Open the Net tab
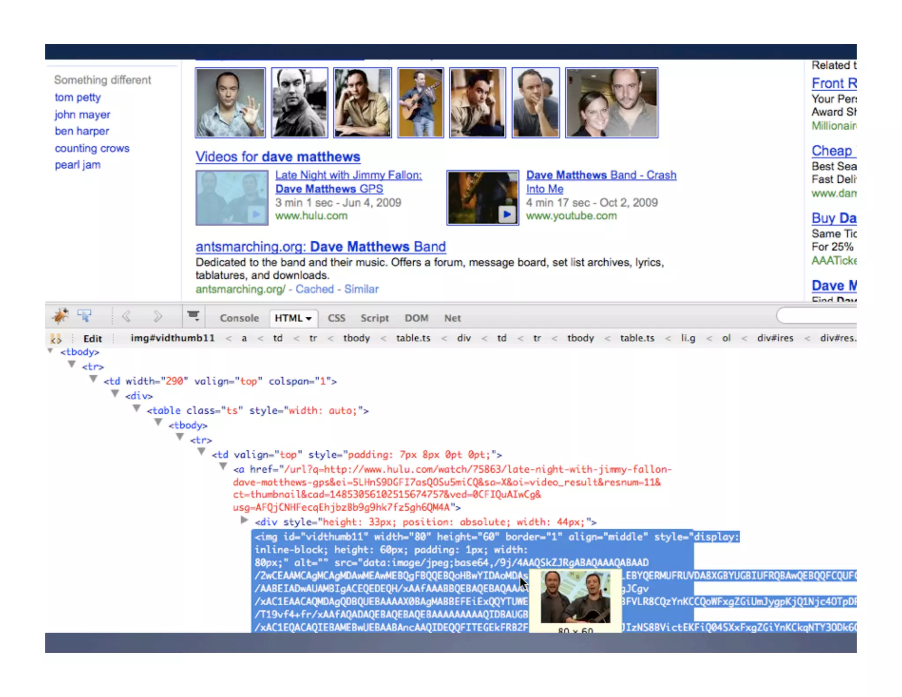The image size is (902, 697). pos(452,318)
